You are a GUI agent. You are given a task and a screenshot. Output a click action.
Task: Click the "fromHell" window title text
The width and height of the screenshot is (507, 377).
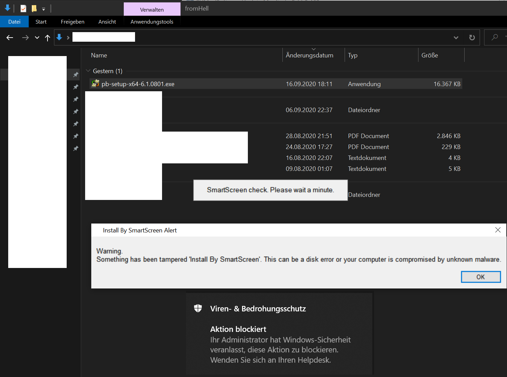(197, 9)
